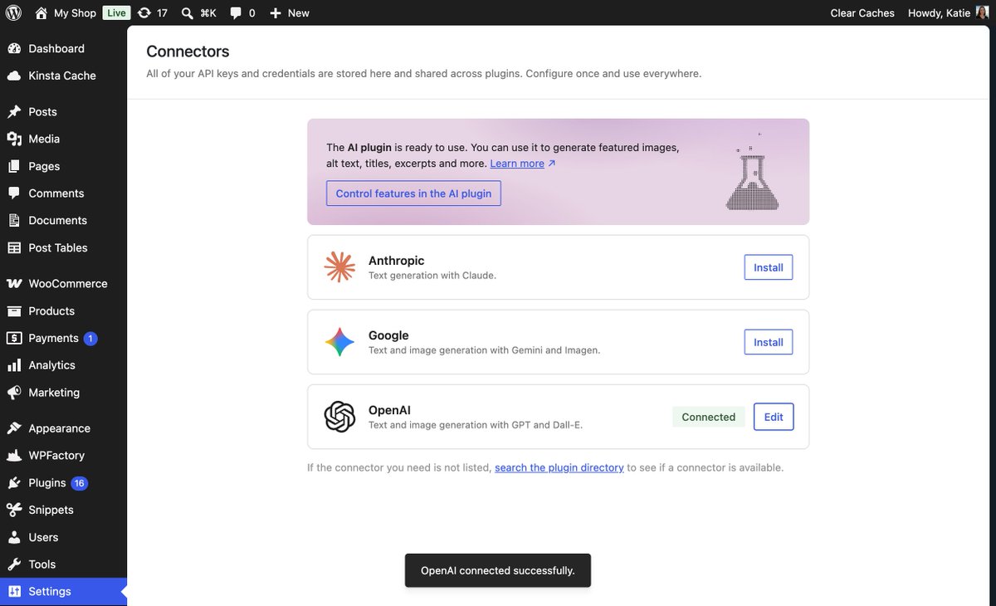Follow search the plugin directory link

pyautogui.click(x=559, y=467)
